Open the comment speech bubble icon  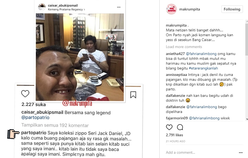point(180,127)
